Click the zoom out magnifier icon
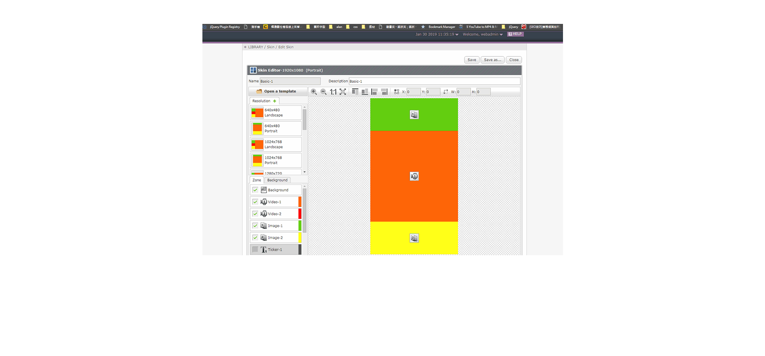765x356 pixels. (x=323, y=92)
